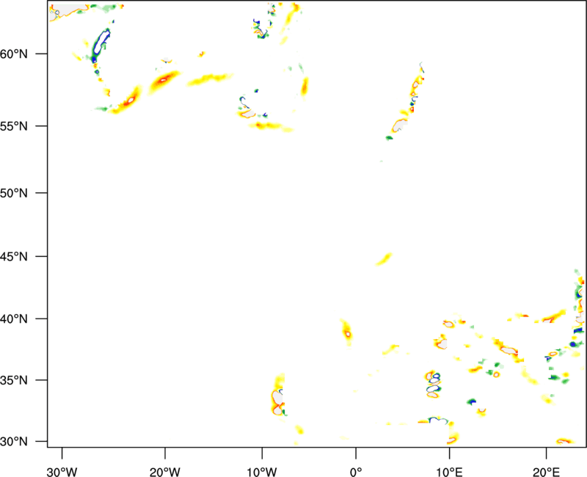The width and height of the screenshot is (587, 477).
Task: Click the 20°E longitude label
Action: click(x=546, y=472)
